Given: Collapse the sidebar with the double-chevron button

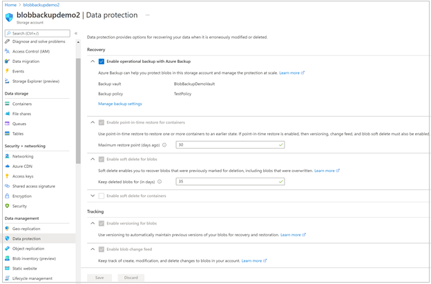Looking at the screenshot, I should pos(76,33).
